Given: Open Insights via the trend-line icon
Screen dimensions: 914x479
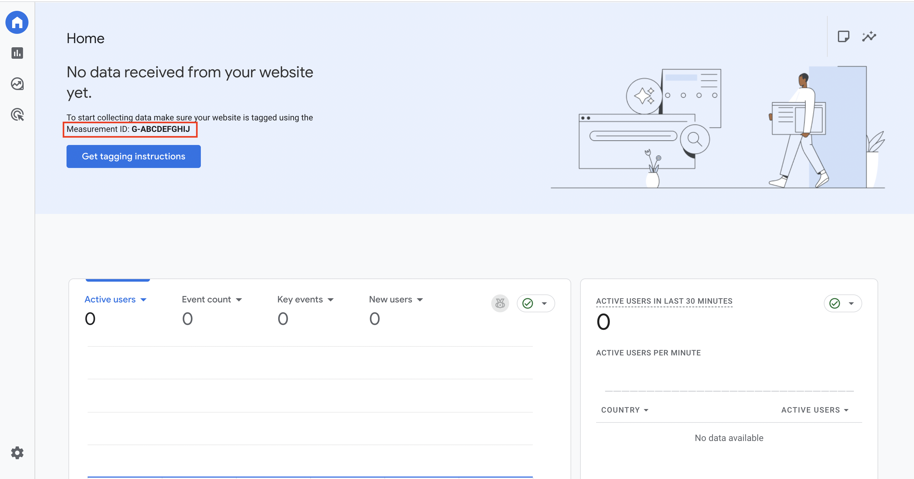Looking at the screenshot, I should (x=869, y=36).
